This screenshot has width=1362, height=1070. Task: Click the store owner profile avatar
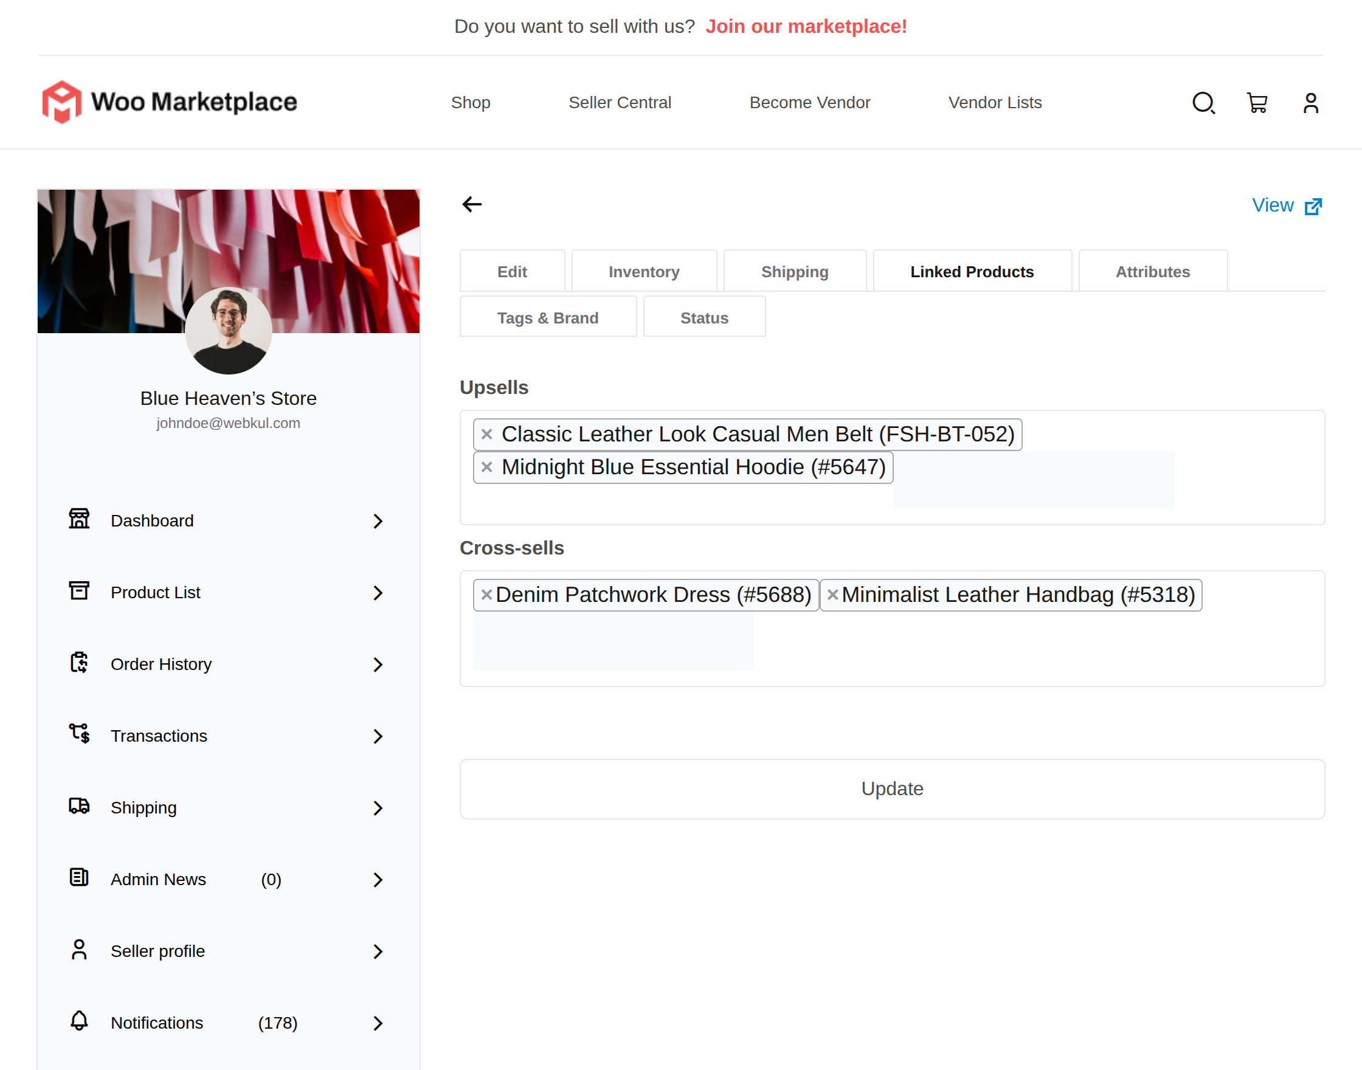click(x=228, y=331)
